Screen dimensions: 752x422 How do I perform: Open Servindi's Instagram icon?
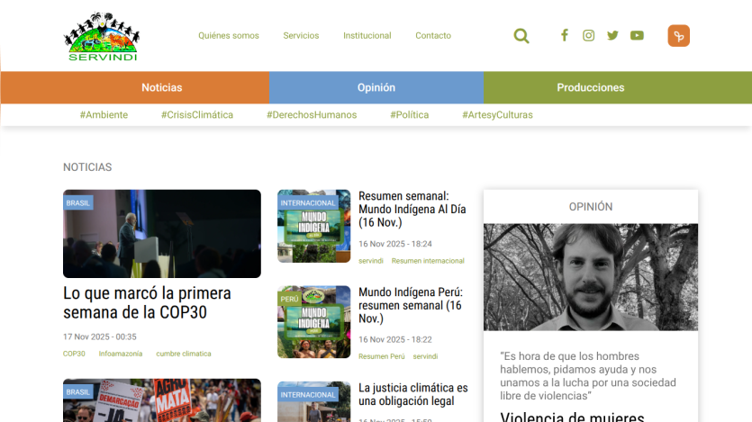pyautogui.click(x=588, y=35)
